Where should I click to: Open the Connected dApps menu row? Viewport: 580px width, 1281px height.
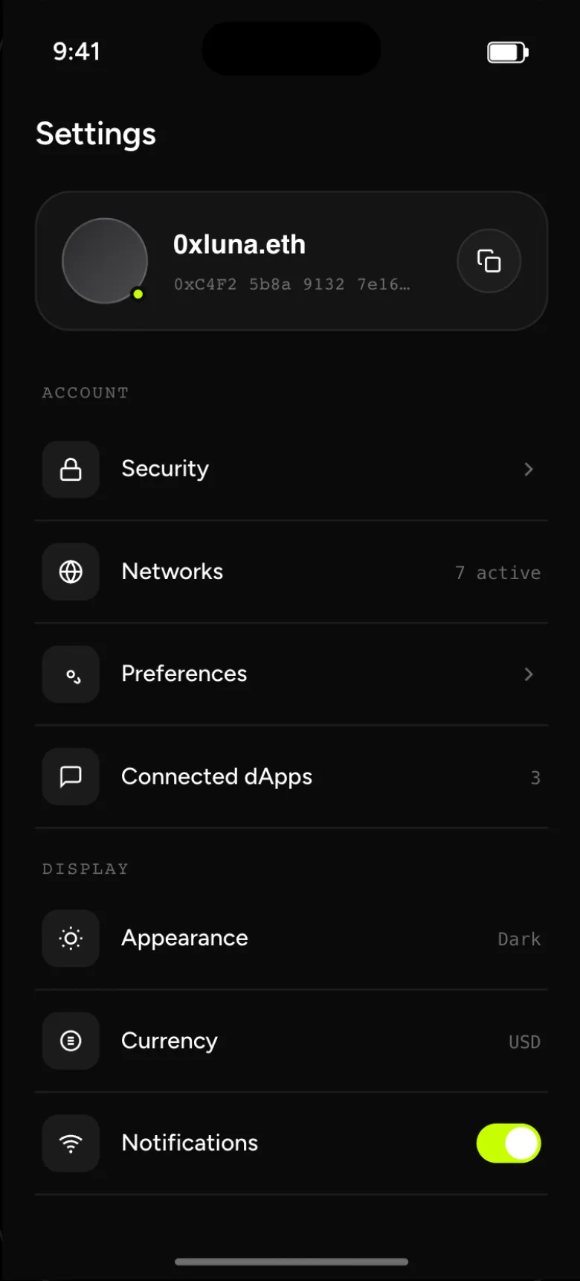coord(291,776)
